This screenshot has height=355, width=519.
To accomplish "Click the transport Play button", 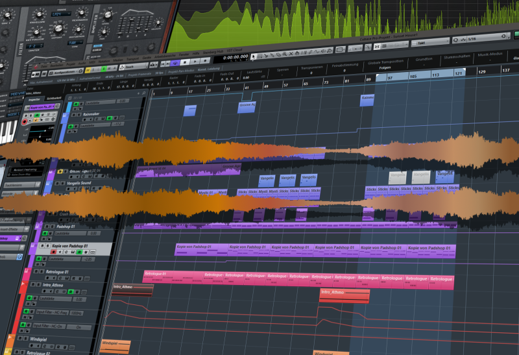I will point(197,62).
